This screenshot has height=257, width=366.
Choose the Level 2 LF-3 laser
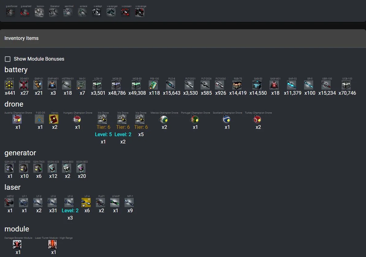(69, 202)
